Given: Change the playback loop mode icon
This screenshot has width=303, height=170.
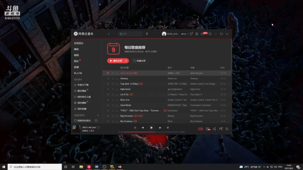Looking at the screenshot, I should pyautogui.click(x=135, y=128).
